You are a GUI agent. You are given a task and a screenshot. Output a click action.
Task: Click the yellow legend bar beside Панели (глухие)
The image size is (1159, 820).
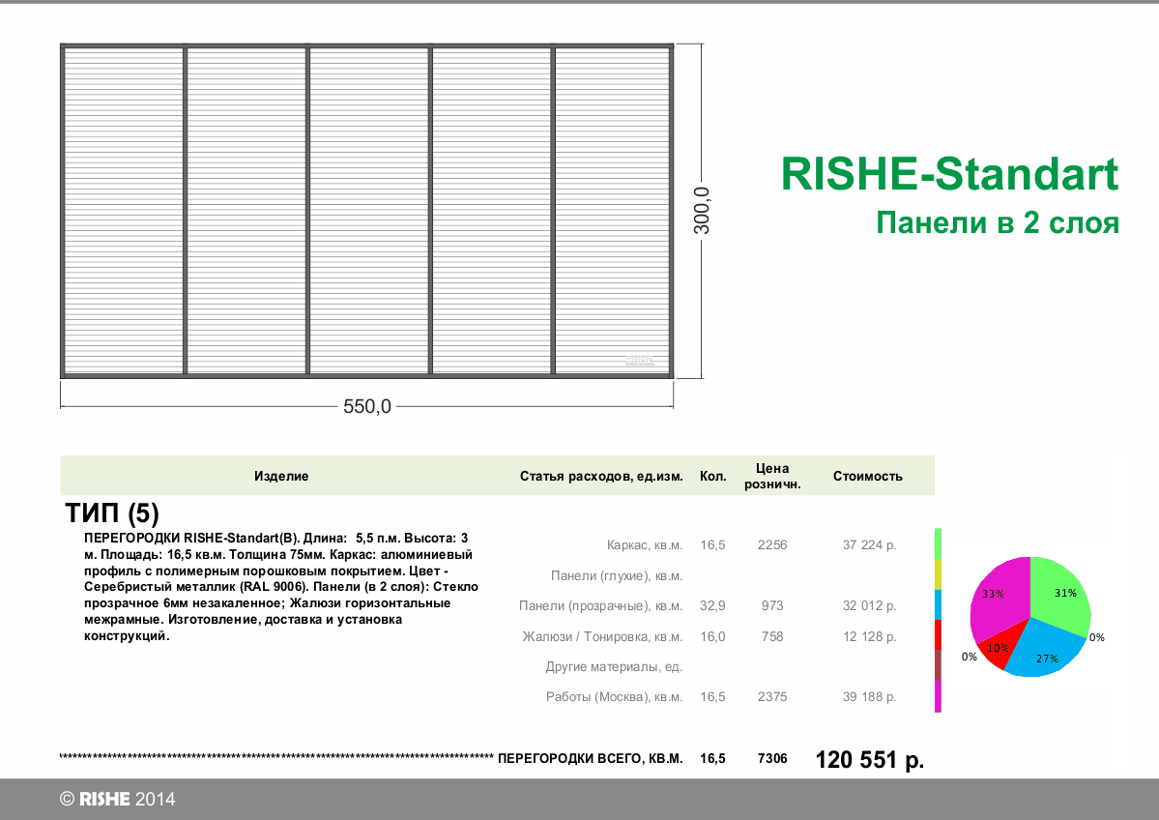938,573
